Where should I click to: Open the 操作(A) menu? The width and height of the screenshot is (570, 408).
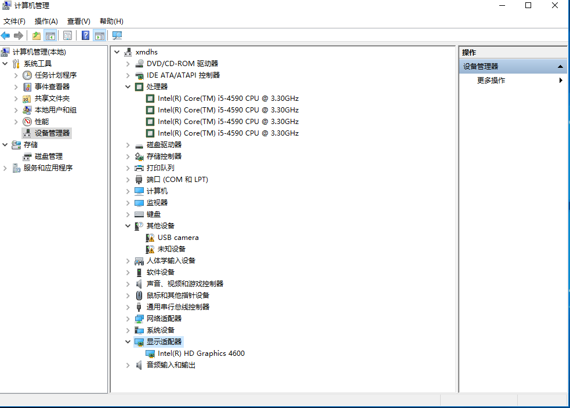[x=46, y=21]
